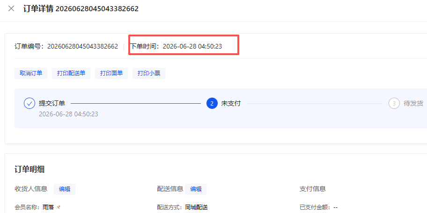Click the member name 雨落
427x213 pixels.
coord(49,207)
